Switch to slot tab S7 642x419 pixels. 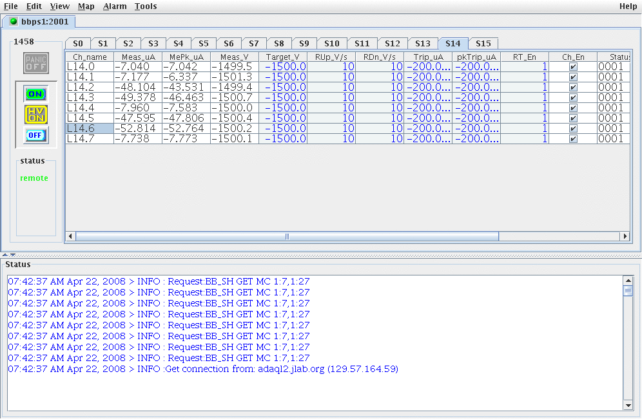254,43
